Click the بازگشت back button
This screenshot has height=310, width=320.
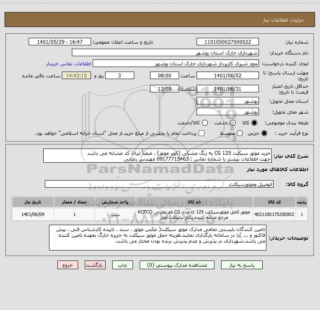pos(95,265)
